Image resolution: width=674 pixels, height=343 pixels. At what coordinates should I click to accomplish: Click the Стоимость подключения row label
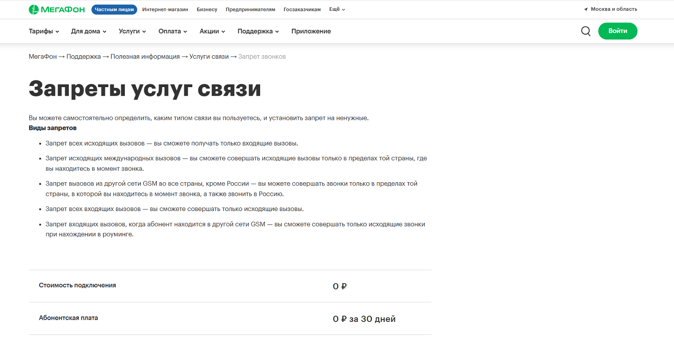pyautogui.click(x=77, y=285)
